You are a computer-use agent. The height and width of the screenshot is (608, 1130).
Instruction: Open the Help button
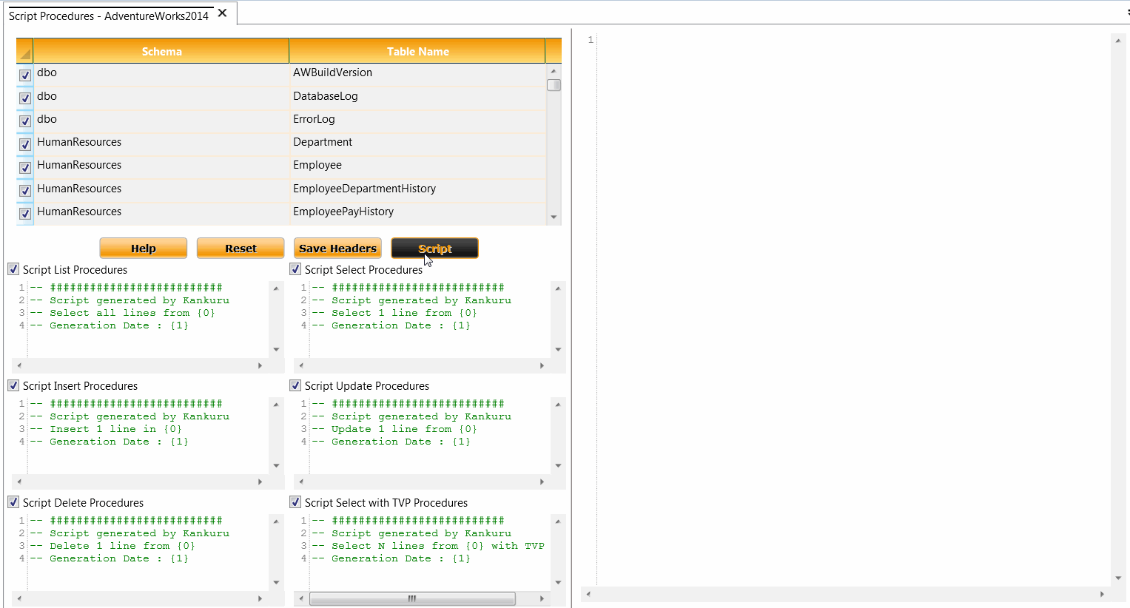coord(144,248)
